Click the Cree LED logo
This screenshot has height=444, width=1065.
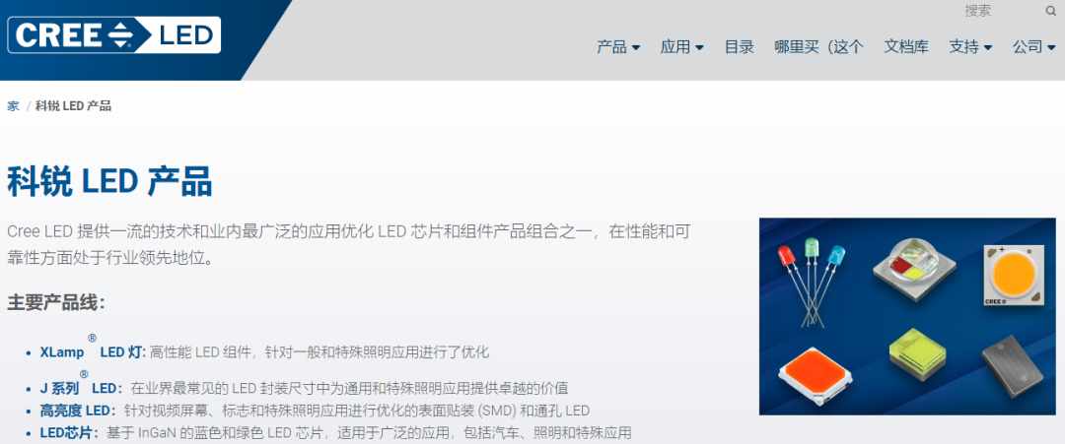114,34
